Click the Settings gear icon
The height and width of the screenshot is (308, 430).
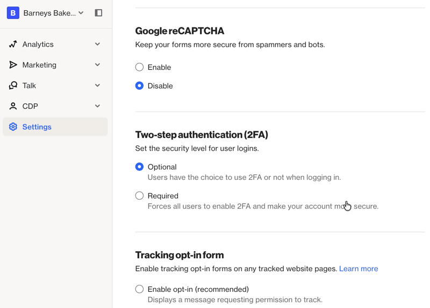tap(13, 127)
